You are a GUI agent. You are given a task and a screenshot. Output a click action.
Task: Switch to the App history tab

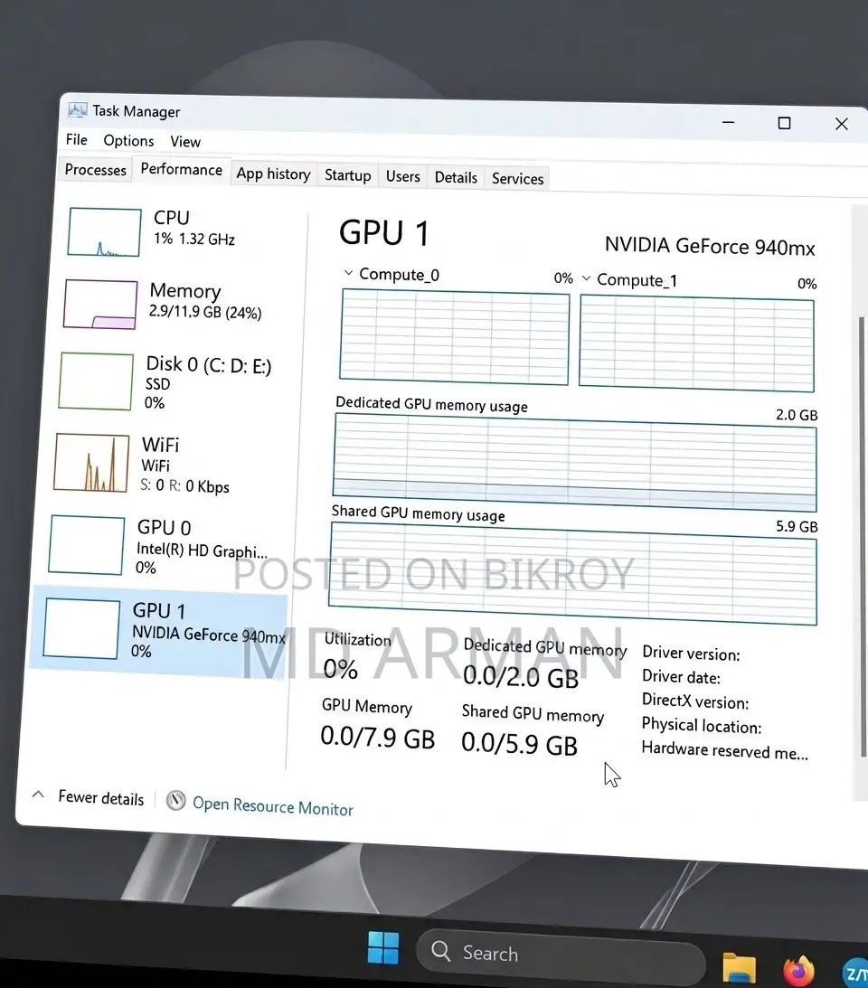274,174
